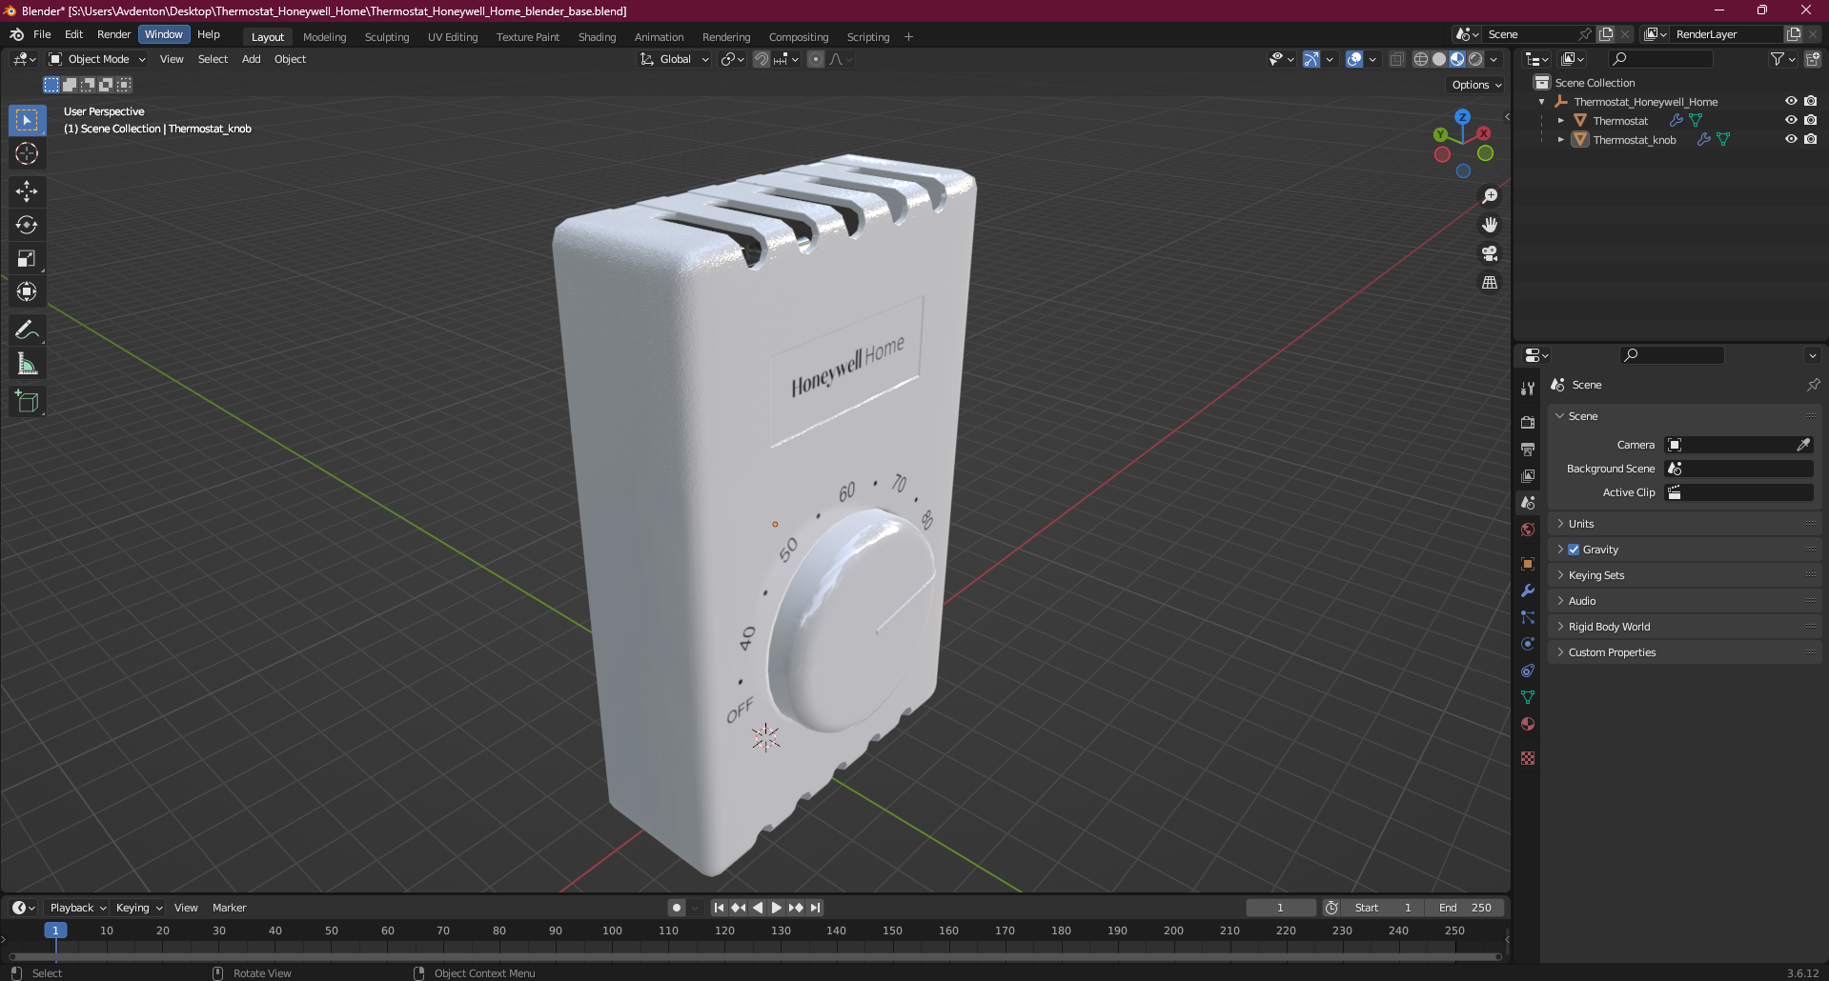
Task: Open the Tool properties tab
Action: [1528, 389]
